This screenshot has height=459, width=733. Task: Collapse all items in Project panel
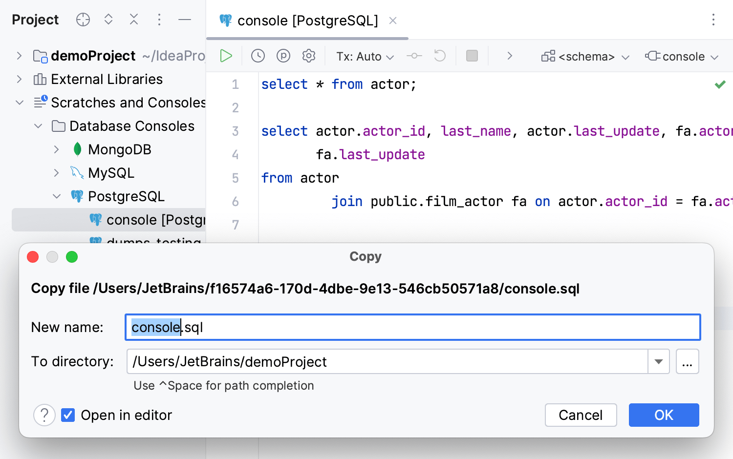[134, 20]
